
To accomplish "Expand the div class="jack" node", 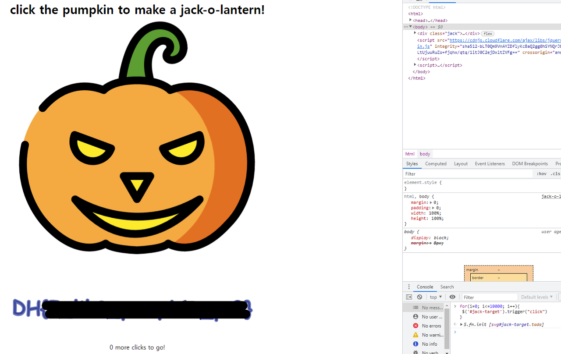I will pyautogui.click(x=415, y=33).
